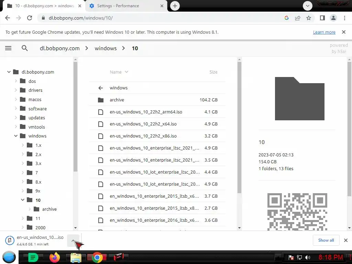The height and width of the screenshot is (264, 352).
Task: Select the 9x folder in the tree
Action: coord(38,191)
